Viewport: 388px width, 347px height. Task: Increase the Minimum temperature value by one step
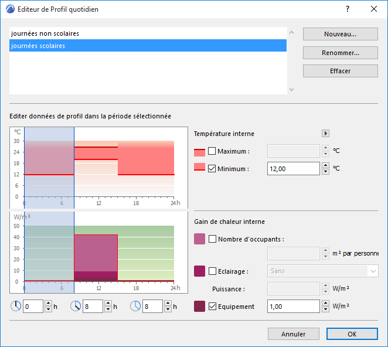point(326,165)
